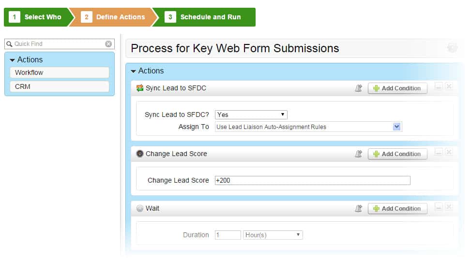Viewport: 472px width, 258px height.
Task: Minimize the Sync Lead to SFDC action
Action: (x=439, y=86)
